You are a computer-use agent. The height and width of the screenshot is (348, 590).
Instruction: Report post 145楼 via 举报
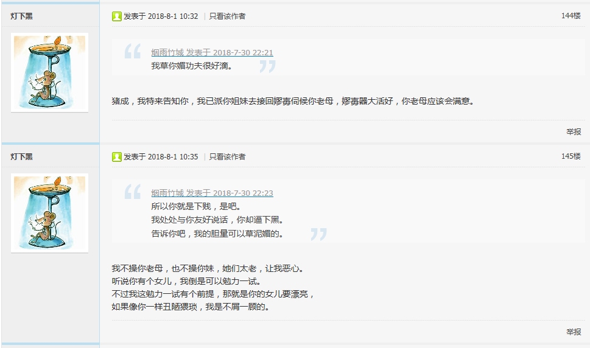(x=574, y=332)
